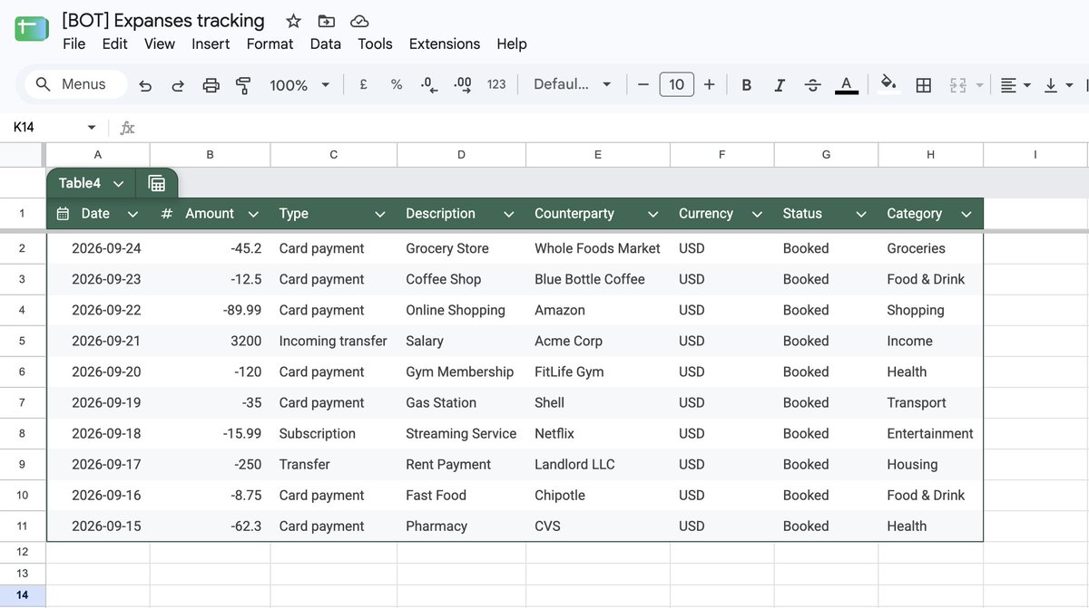Print the spreadsheet
This screenshot has height=608, width=1089.
click(x=211, y=85)
